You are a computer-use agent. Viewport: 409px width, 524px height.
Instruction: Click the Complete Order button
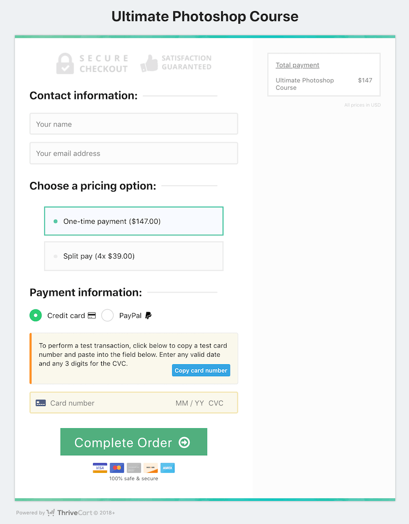coord(134,442)
